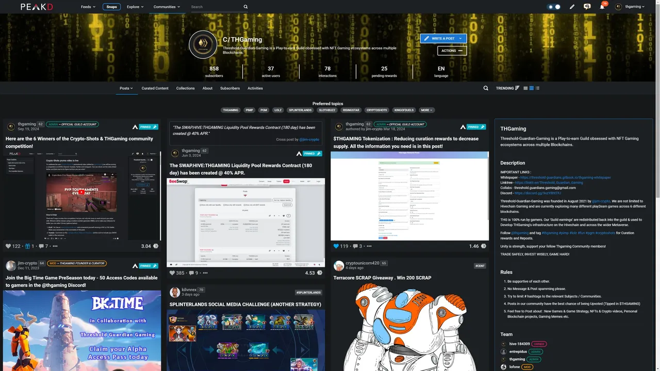Switch to the grid view icon
This screenshot has width=660, height=371.
coord(532,88)
